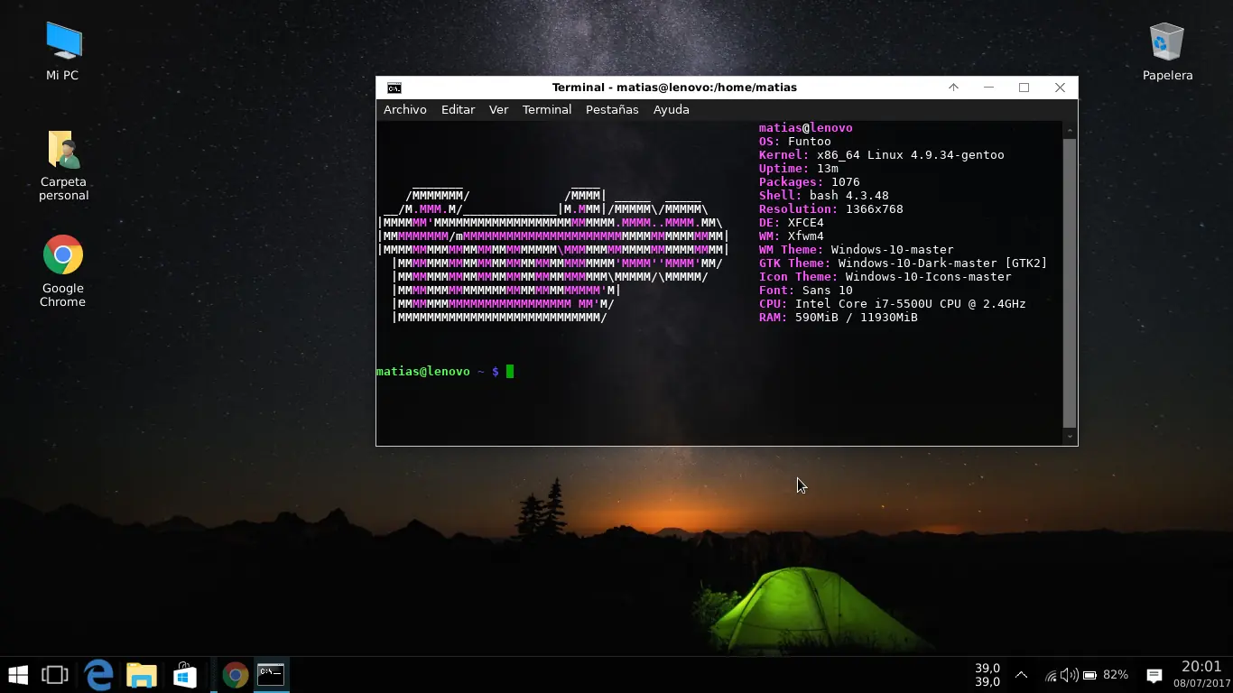Click the GTK Theme Windows-10-Dark-master line
The height and width of the screenshot is (693, 1233).
point(904,263)
